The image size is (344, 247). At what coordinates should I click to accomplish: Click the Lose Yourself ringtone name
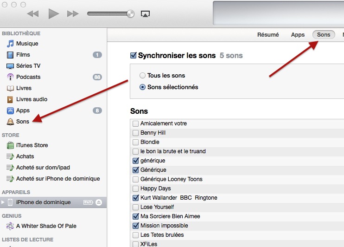(x=157, y=207)
